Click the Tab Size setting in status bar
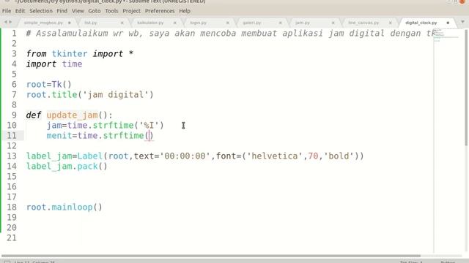This screenshot has width=469, height=263. [411, 262]
